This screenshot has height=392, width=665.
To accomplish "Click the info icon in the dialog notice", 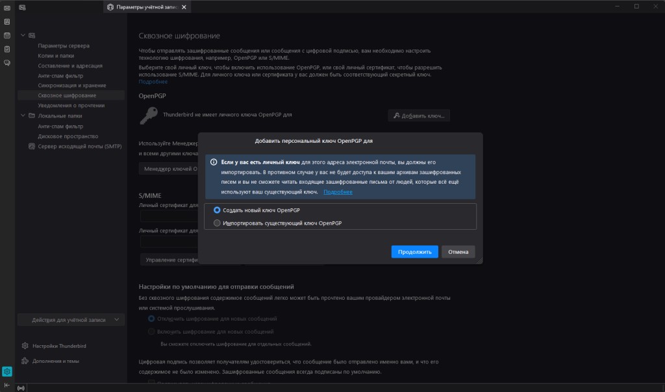I will click(214, 162).
